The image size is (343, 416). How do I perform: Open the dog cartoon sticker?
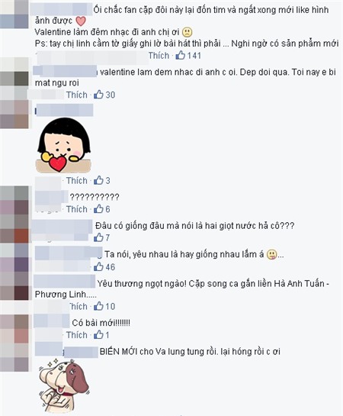[x=63, y=384]
